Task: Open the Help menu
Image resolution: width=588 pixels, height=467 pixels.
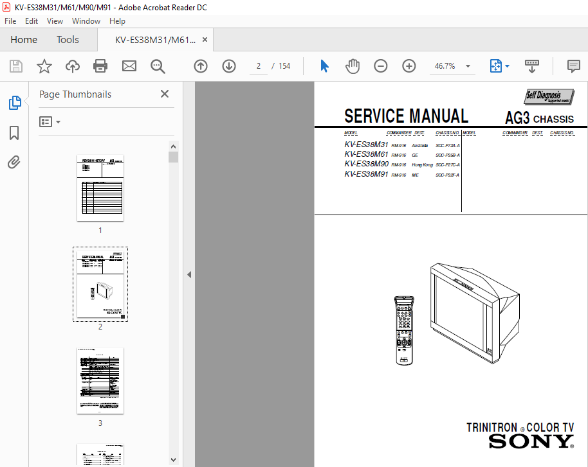Action: click(117, 21)
